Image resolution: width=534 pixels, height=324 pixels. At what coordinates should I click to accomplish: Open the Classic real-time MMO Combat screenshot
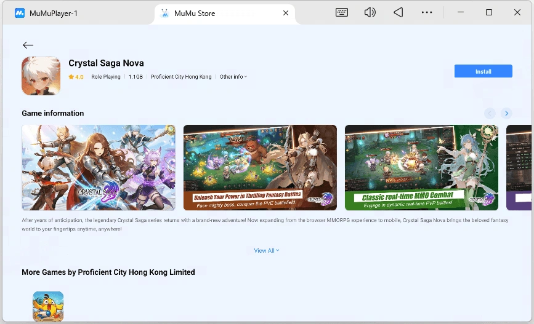click(x=421, y=167)
